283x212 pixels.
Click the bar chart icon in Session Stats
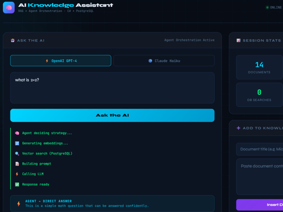(x=238, y=40)
